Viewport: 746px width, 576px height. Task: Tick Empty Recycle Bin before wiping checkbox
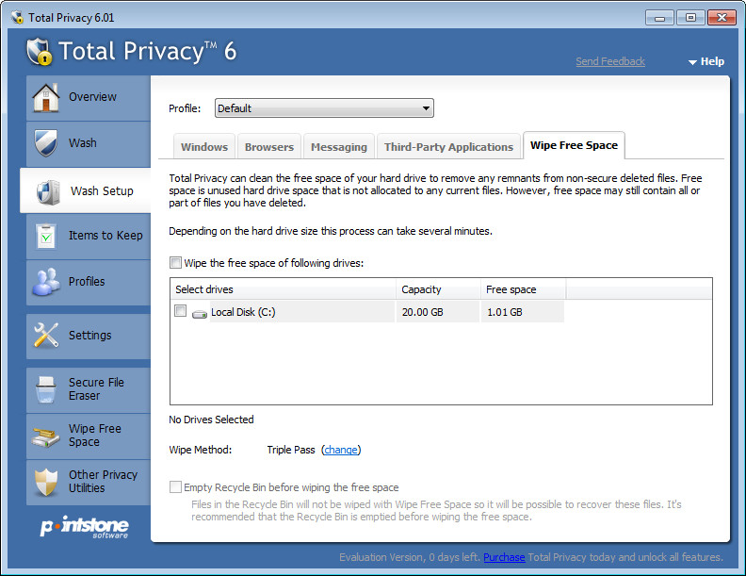(175, 487)
